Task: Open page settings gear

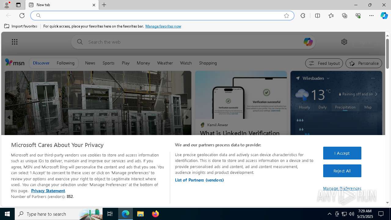Action: [x=344, y=42]
